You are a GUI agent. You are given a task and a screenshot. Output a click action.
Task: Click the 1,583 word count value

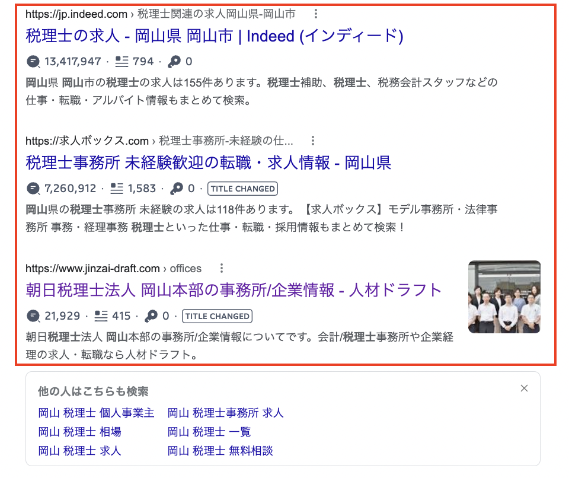coord(142,189)
